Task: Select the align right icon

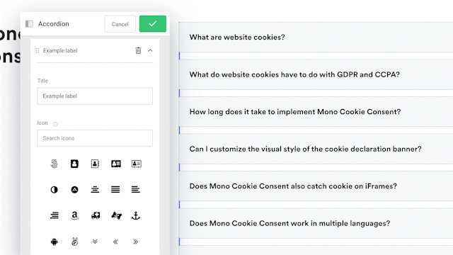Action: click(55, 215)
